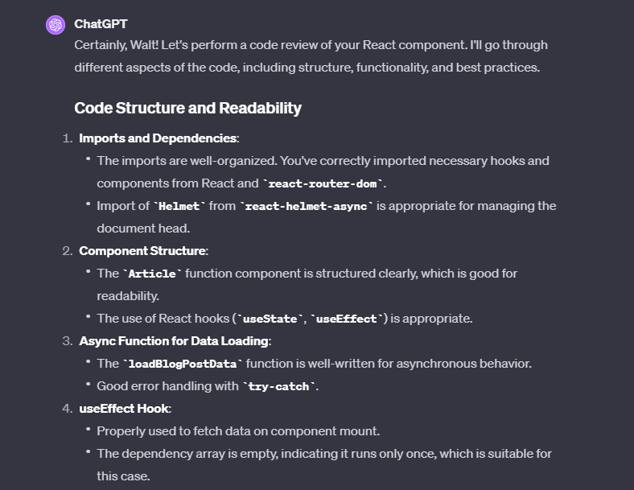The height and width of the screenshot is (490, 634).
Task: Click the 'document head.' line of text
Action: 143,229
